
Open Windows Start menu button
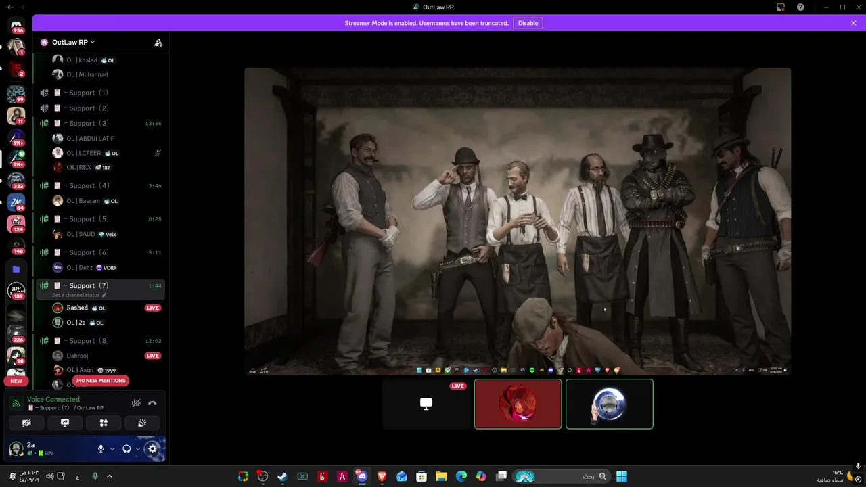click(622, 476)
